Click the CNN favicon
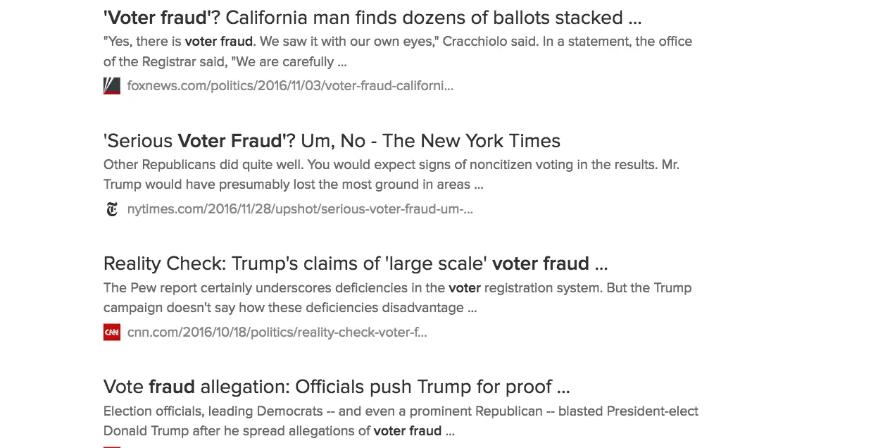 pyautogui.click(x=112, y=332)
